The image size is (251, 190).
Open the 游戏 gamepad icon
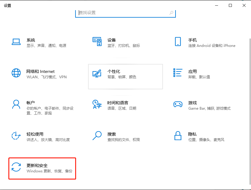click(x=178, y=105)
